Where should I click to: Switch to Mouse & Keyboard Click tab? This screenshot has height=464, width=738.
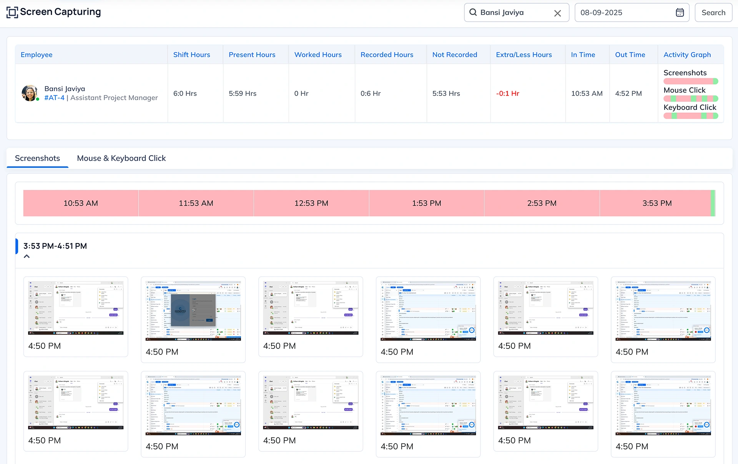click(121, 158)
